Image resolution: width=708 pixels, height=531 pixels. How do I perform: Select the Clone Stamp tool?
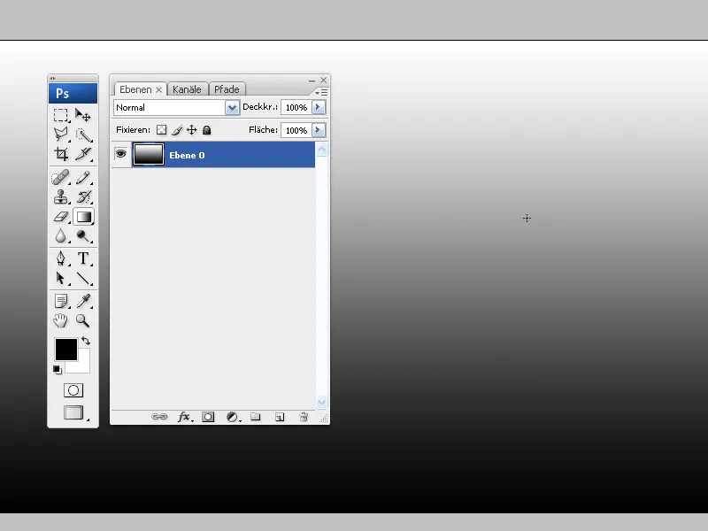(60, 196)
